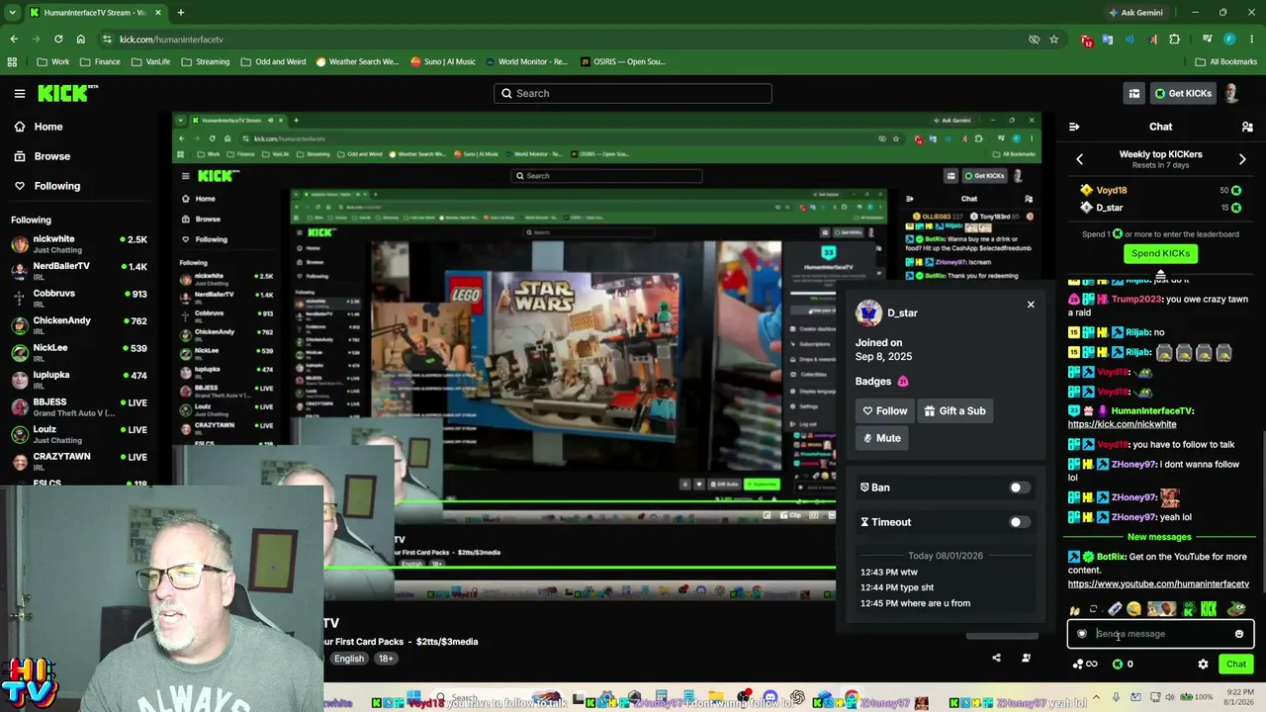The image size is (1266, 712).
Task: Collapse the leaderboard with up arrow
Action: (1160, 275)
